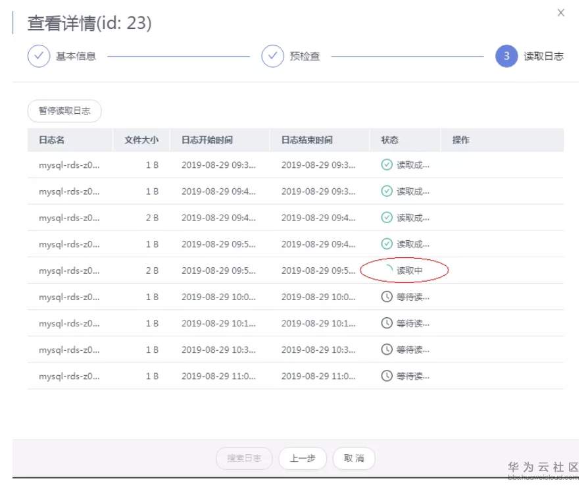Screen dimensions: 588x487
Task: Click start time 2019-08-29 10:0...
Action: (218, 297)
